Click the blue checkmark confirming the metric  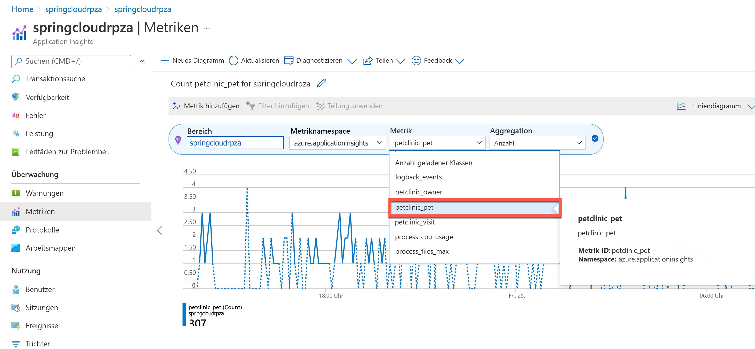click(595, 139)
